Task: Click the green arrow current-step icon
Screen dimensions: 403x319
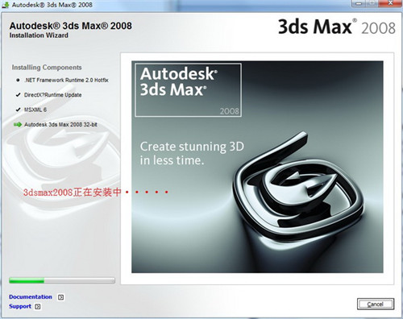Action: [18, 124]
